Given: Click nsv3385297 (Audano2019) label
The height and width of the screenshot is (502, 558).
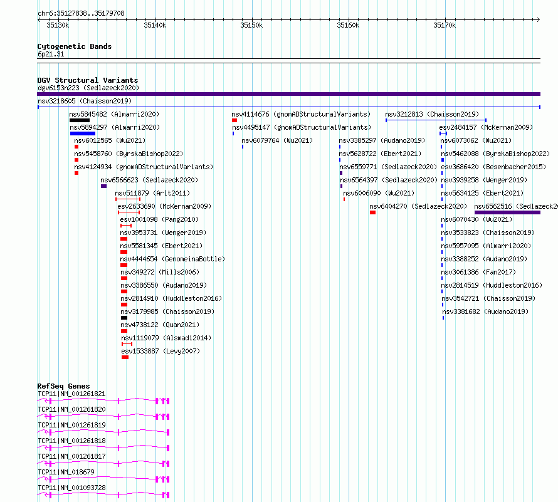Looking at the screenshot, I should (x=382, y=140).
